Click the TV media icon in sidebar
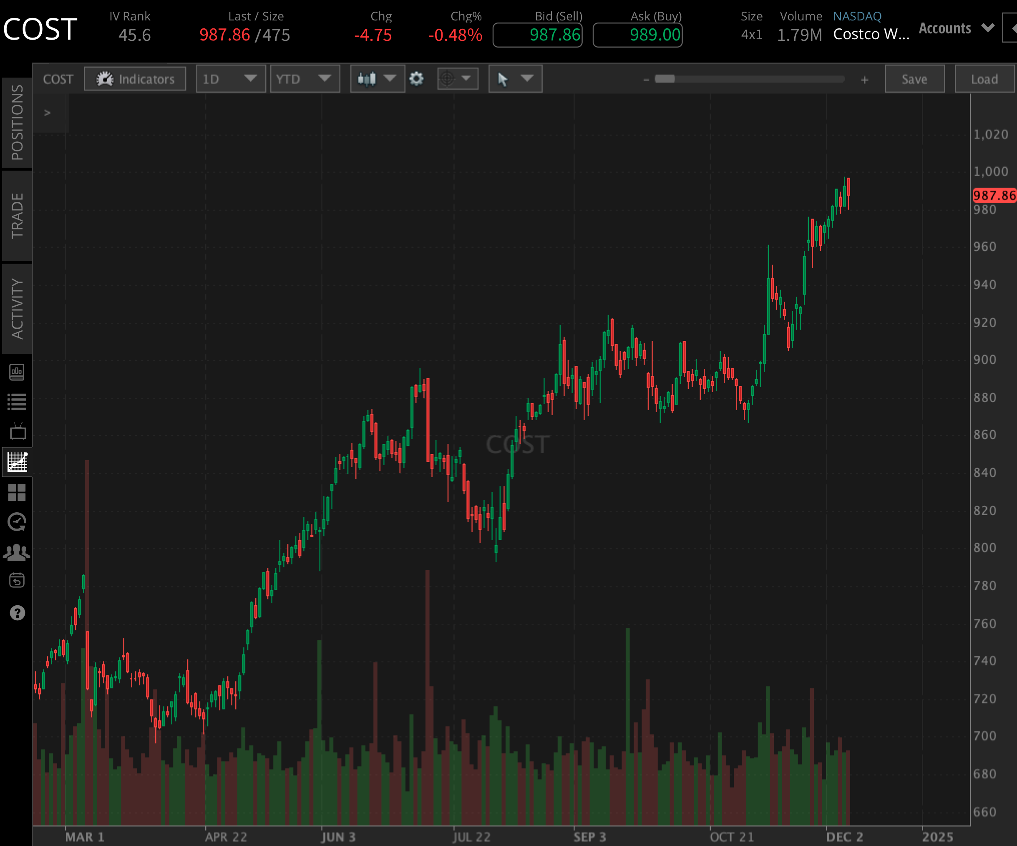Screen dimensions: 1017x846 coord(17,431)
